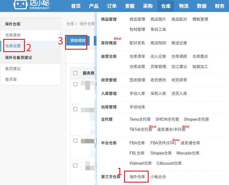229x185 pixels.
Task: Click 条码工具 under 商品管理
Action: 158,29
